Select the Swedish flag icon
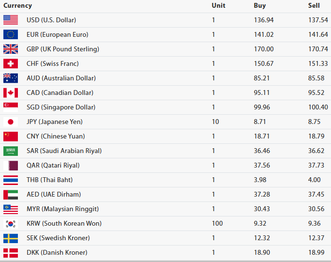The width and height of the screenshot is (331, 262). 11,238
